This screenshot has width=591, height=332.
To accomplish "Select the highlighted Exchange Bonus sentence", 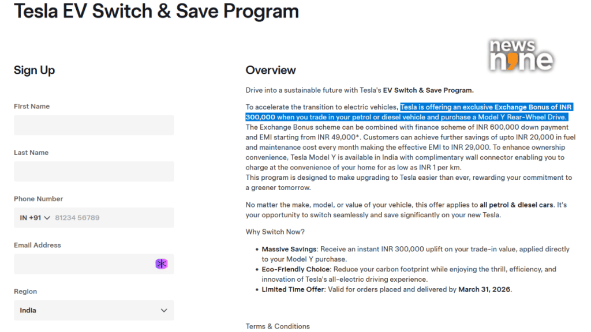I will (487, 111).
